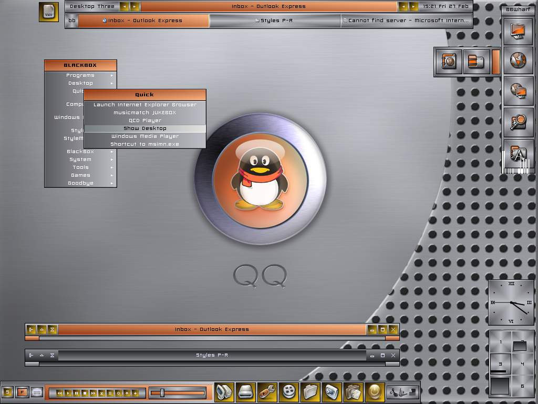This screenshot has width=538, height=404.
Task: Open the globe icon in BBWharf
Action: tap(518, 61)
